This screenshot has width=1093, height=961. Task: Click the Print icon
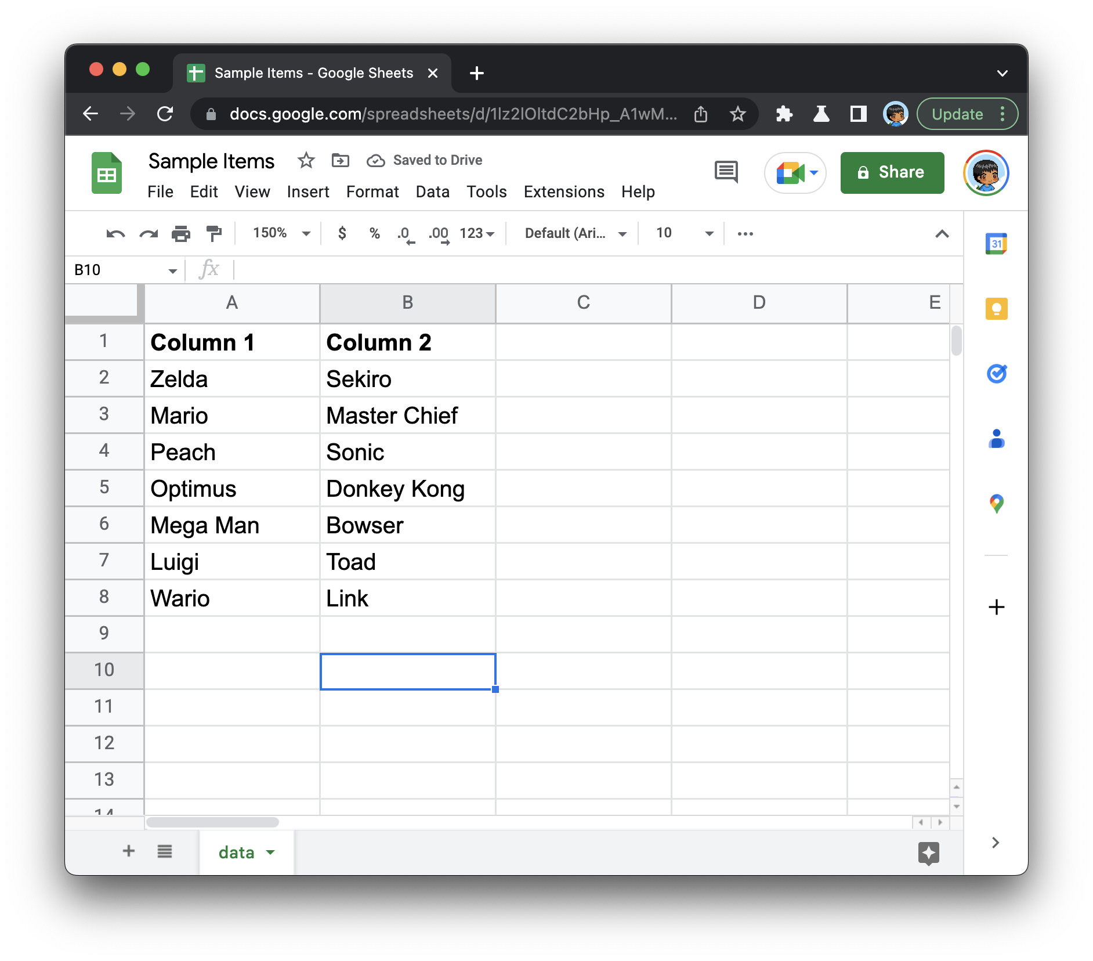click(x=181, y=234)
